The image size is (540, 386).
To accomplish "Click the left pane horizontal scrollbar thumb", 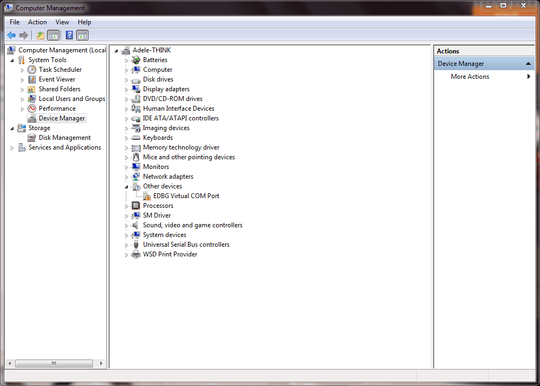I will (53, 363).
